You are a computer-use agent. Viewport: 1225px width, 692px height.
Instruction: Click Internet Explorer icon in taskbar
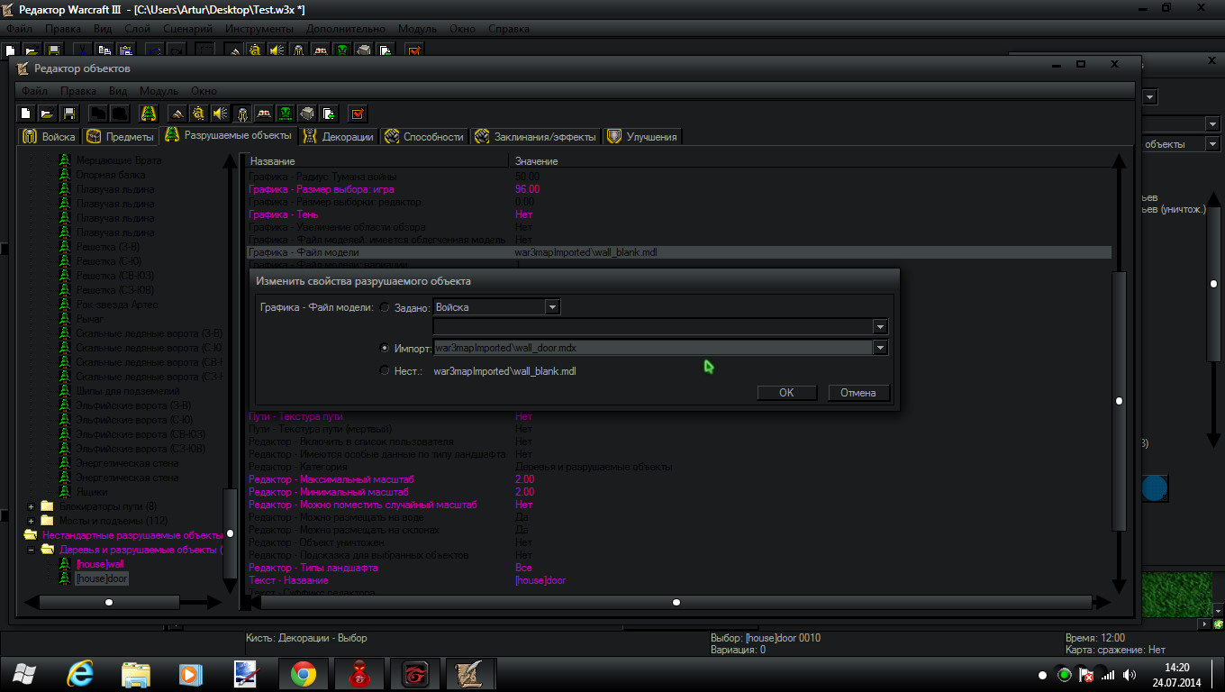pyautogui.click(x=82, y=674)
